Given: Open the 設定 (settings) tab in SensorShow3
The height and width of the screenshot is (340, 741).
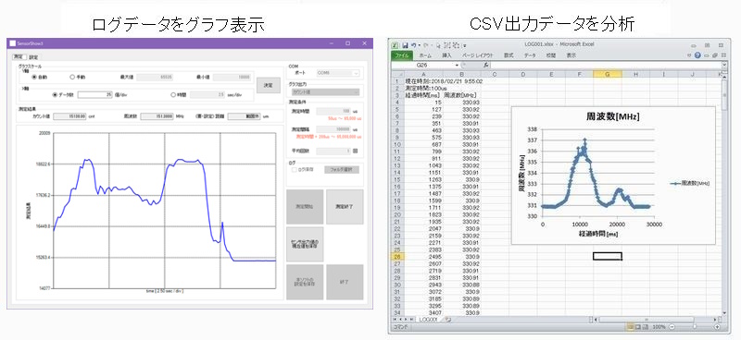Looking at the screenshot, I should [33, 57].
